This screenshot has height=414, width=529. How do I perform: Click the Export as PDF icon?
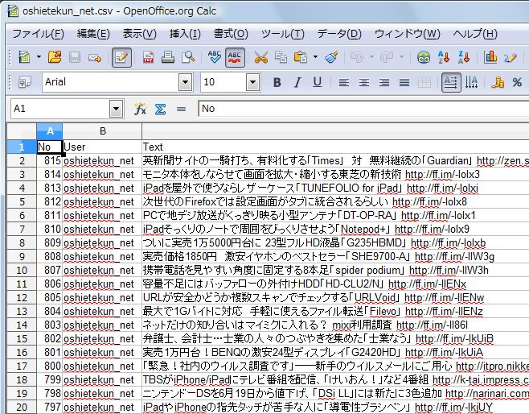148,57
